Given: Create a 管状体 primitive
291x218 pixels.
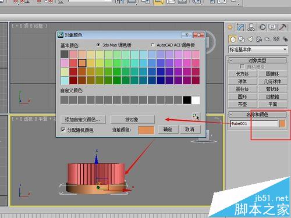Looking at the screenshot, I should coord(272,89).
